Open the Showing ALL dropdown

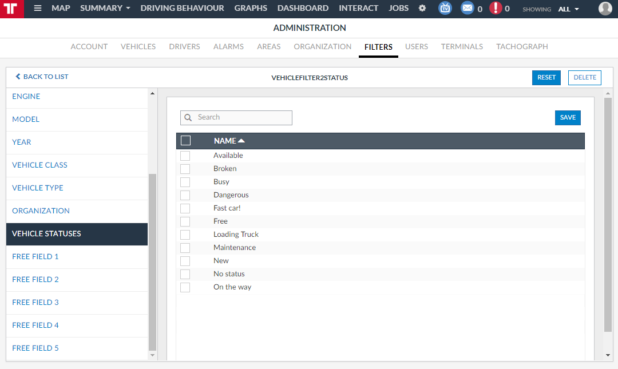[568, 9]
